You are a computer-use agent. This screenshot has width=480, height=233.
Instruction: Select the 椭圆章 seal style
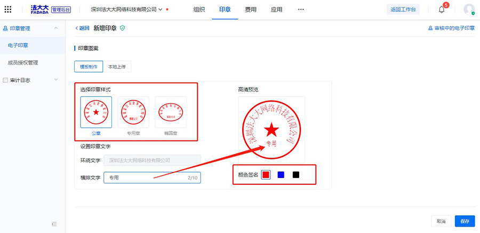[x=171, y=112]
